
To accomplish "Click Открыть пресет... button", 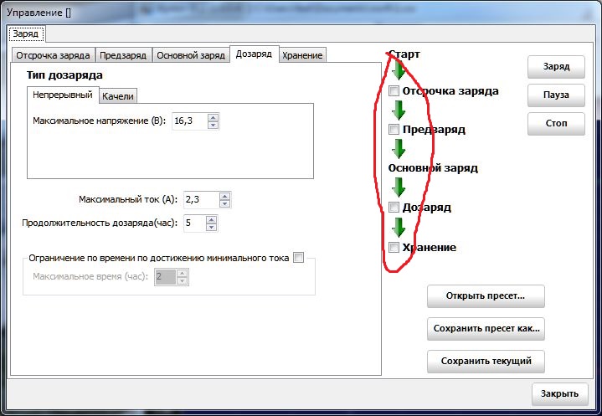I will tap(486, 296).
